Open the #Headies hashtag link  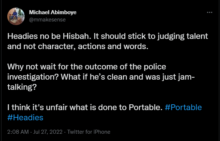25,117
